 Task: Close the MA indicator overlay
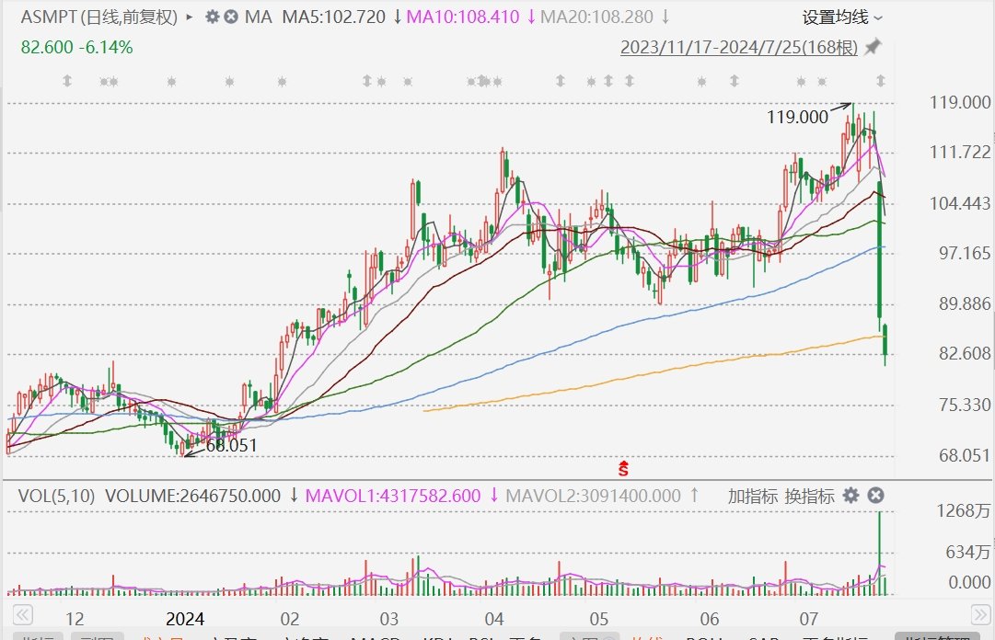[x=231, y=17]
